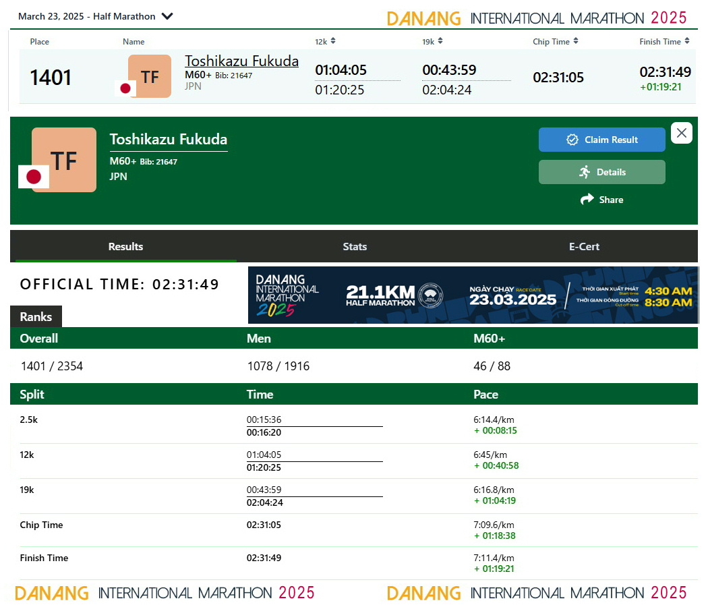The width and height of the screenshot is (708, 607).
Task: Click the 2.5k split row label
Action: [x=29, y=420]
